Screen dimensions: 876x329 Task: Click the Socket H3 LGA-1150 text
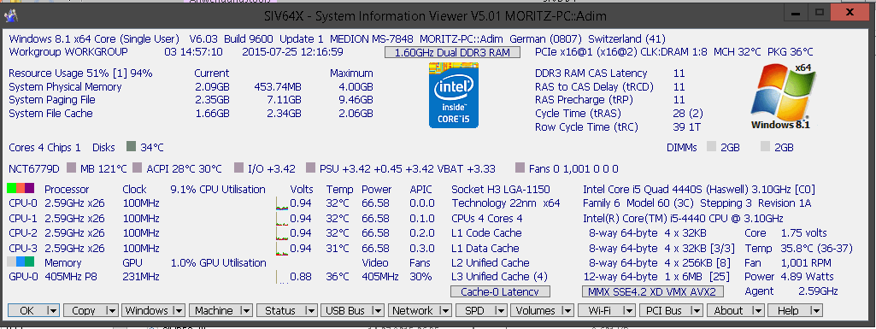click(501, 190)
